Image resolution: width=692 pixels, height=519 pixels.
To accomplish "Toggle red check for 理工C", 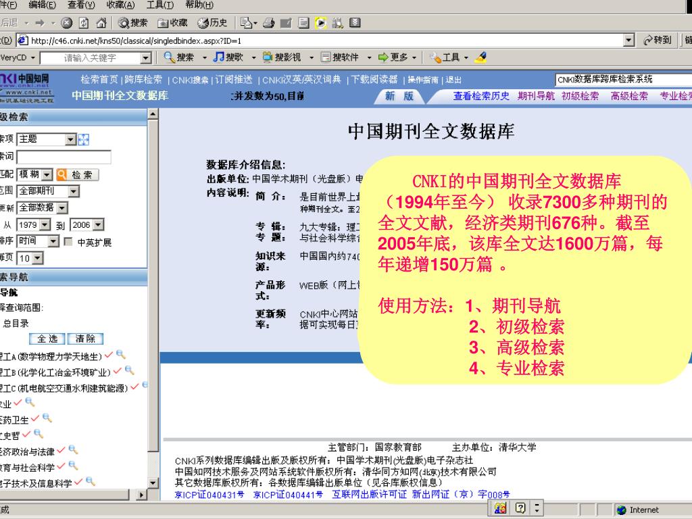I will [135, 387].
